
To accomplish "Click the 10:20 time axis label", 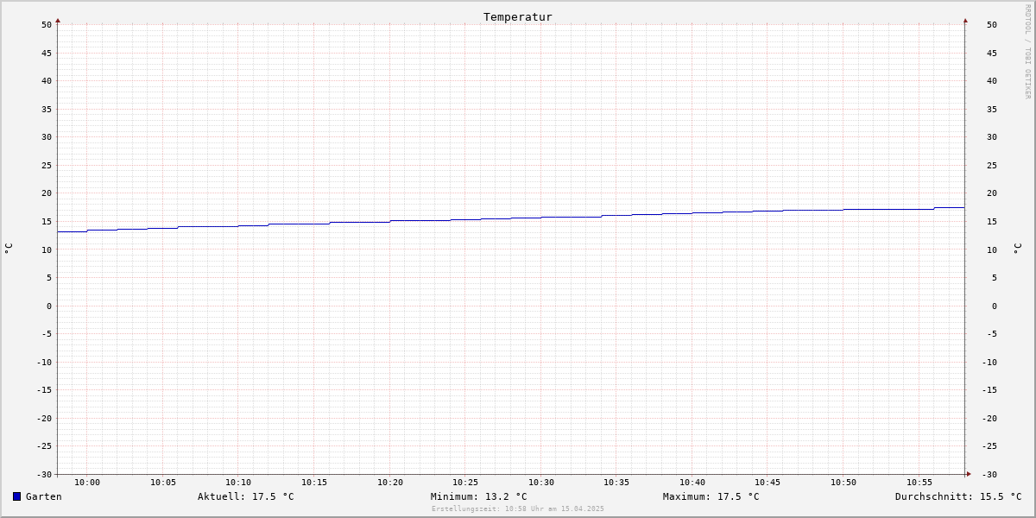I will (x=390, y=483).
